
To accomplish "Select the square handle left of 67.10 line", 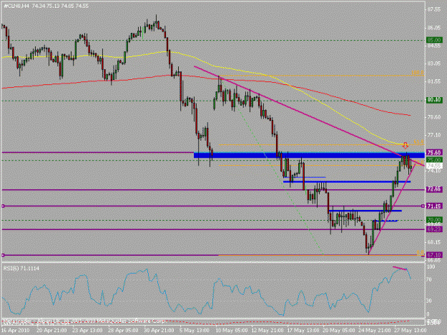I will 3,255.
